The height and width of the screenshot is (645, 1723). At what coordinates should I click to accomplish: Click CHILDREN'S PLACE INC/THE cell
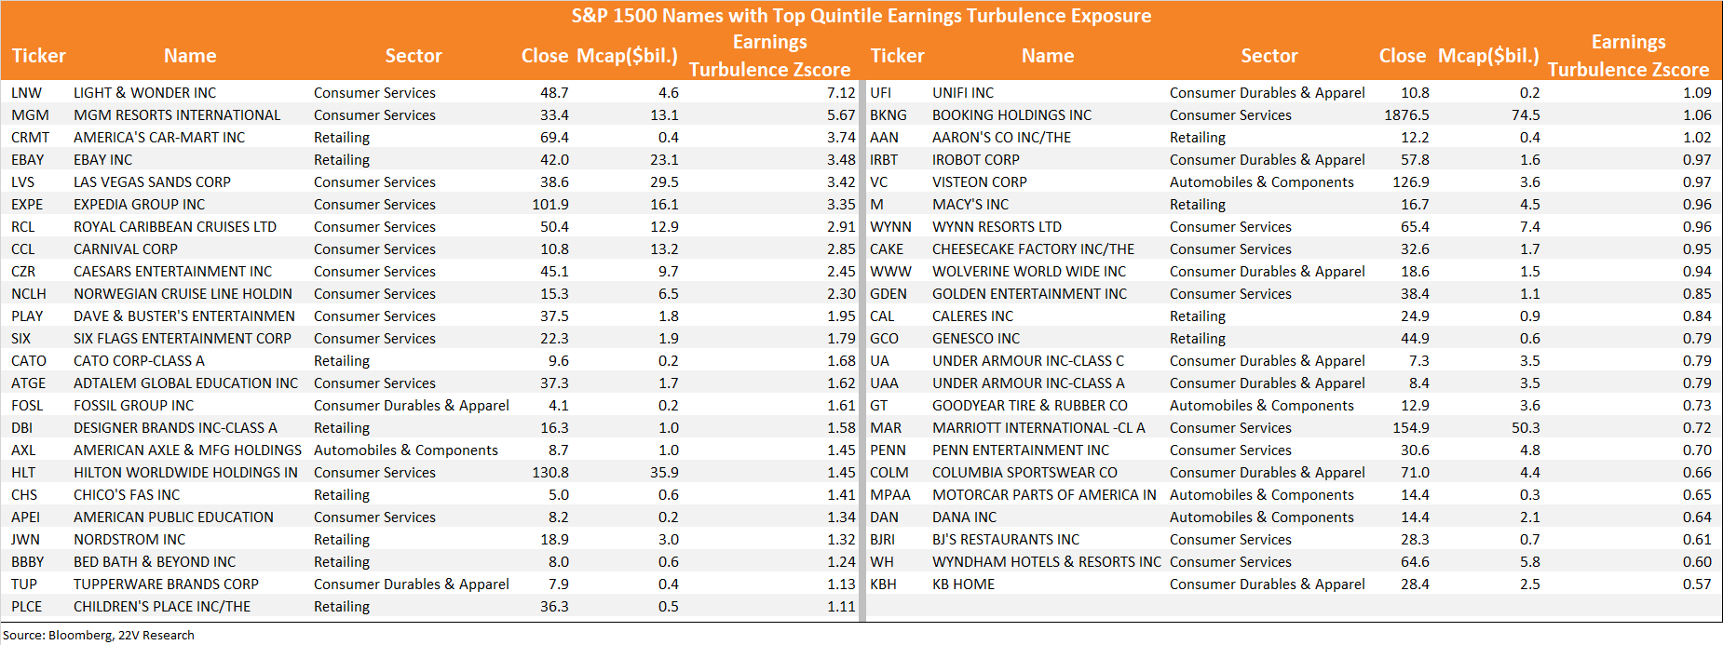click(162, 607)
